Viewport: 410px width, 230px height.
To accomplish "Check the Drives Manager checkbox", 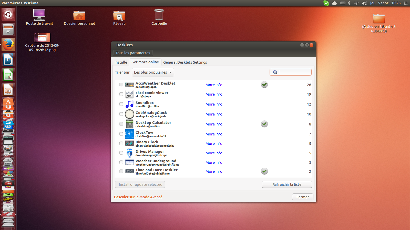I will point(121,153).
